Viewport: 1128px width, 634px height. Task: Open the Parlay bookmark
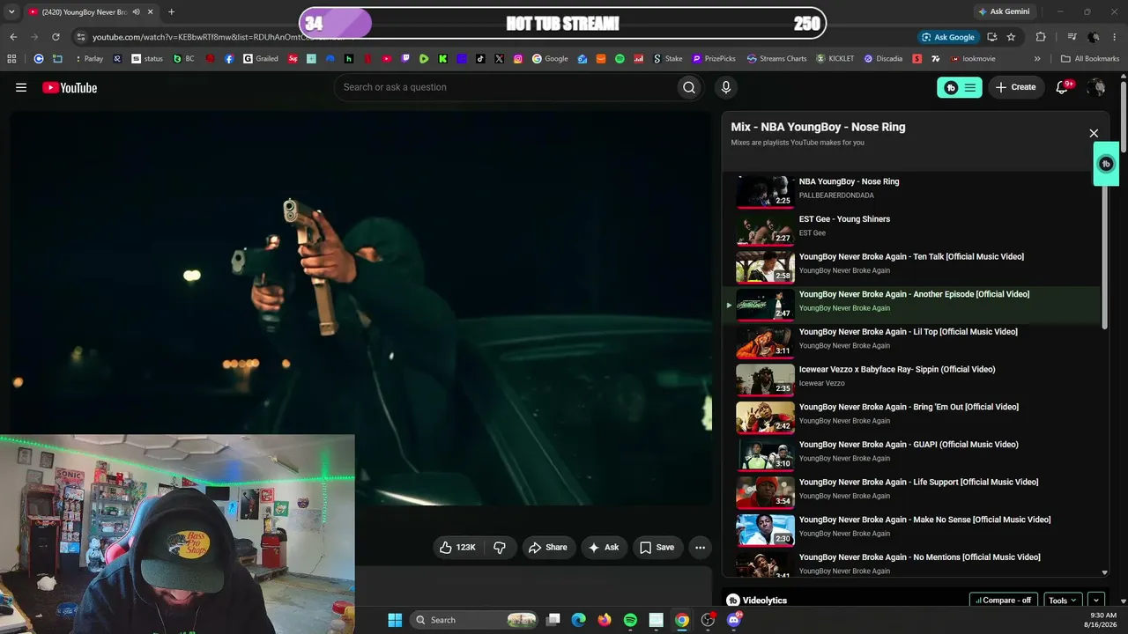click(x=88, y=59)
